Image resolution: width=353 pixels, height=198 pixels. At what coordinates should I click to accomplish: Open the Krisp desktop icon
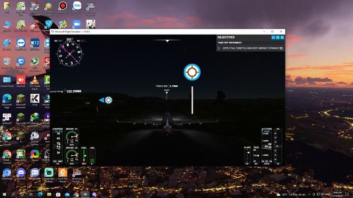click(35, 100)
